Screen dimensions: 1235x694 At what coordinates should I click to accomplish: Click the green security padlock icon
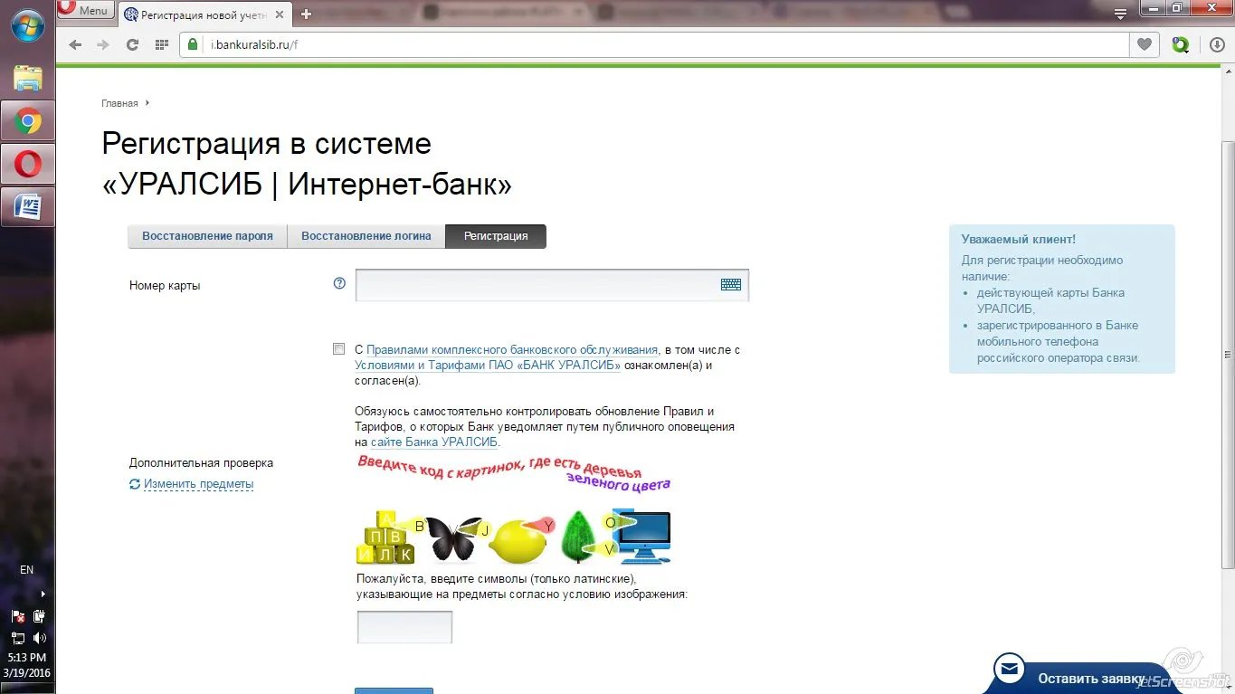tap(192, 44)
